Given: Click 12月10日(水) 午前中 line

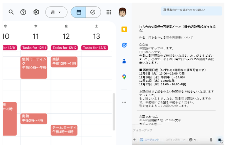Looking at the screenshot, I should point(162,77).
